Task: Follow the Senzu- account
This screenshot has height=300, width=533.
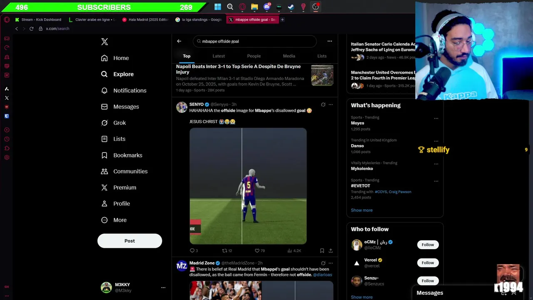Action: click(x=428, y=281)
